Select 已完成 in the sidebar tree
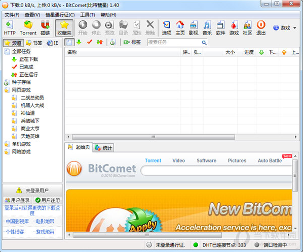 tap(26, 67)
